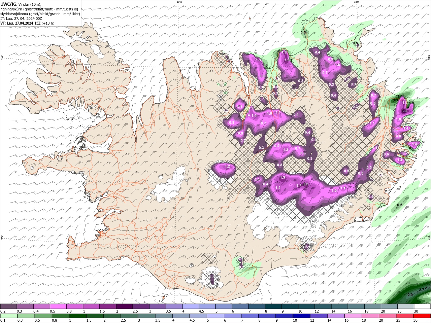Click the 'rigning/skúrir' legend description line
Screen dimensions: 431x323
point(39,9)
